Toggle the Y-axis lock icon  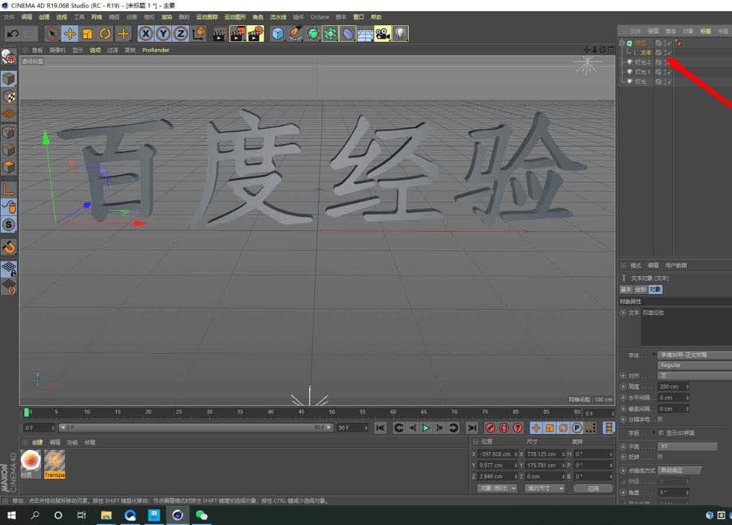163,34
